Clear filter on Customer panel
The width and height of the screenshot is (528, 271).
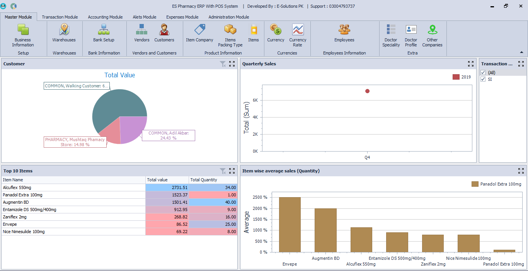pyautogui.click(x=223, y=64)
